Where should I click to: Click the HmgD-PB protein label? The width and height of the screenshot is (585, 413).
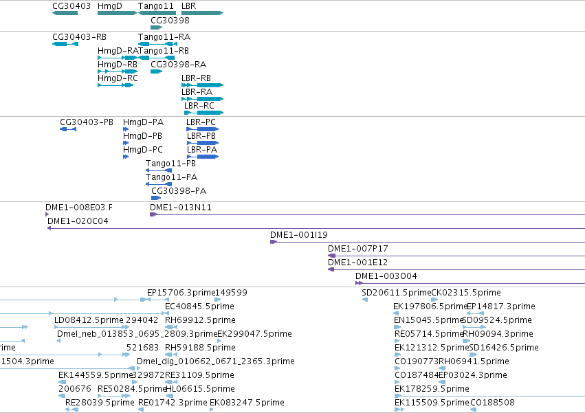[x=142, y=136]
